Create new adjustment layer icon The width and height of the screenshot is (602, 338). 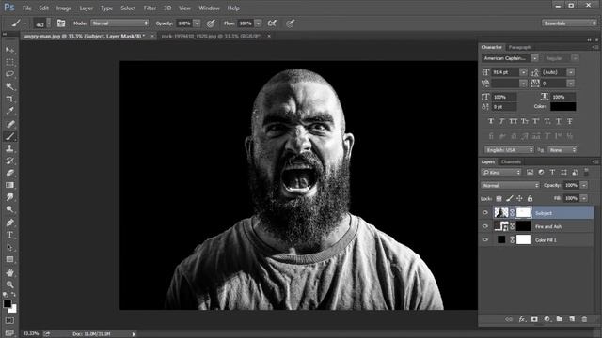coord(547,319)
